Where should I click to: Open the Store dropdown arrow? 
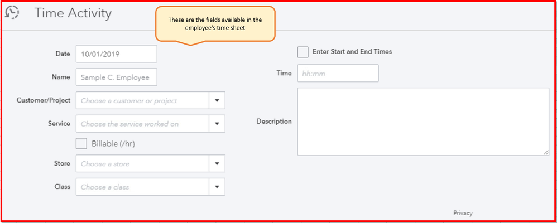(217, 164)
